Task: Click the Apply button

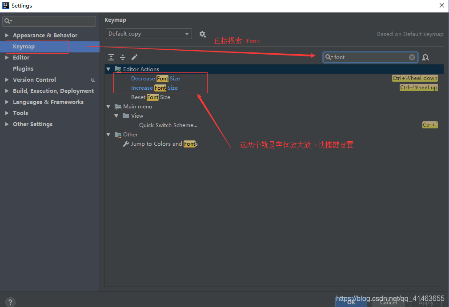Action: coord(426,302)
